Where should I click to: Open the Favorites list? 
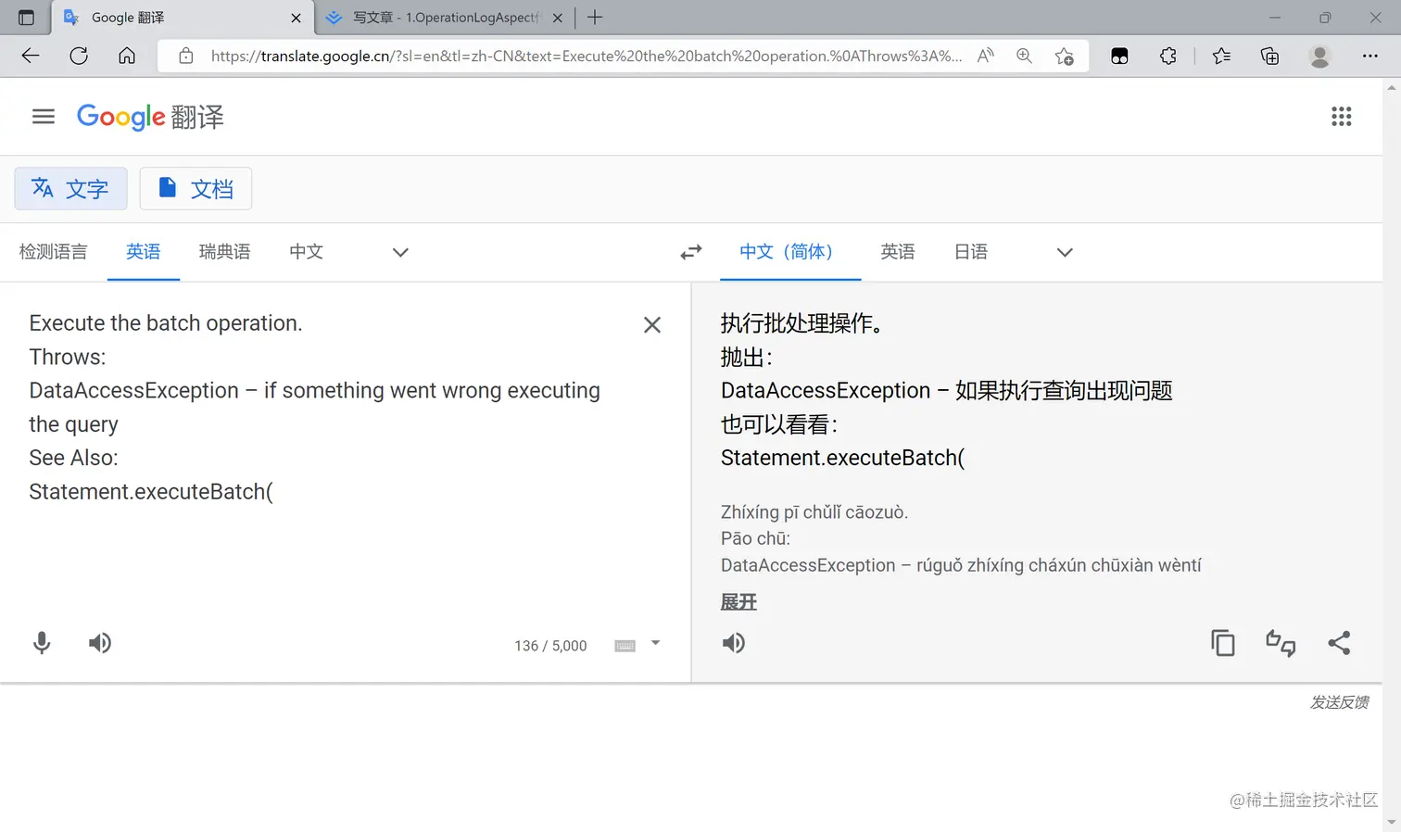pyautogui.click(x=1221, y=56)
